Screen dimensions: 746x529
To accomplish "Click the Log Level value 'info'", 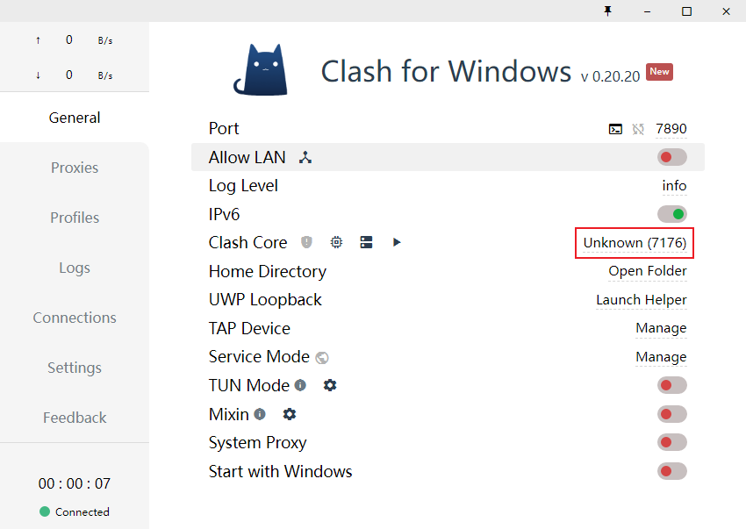I will [x=674, y=186].
